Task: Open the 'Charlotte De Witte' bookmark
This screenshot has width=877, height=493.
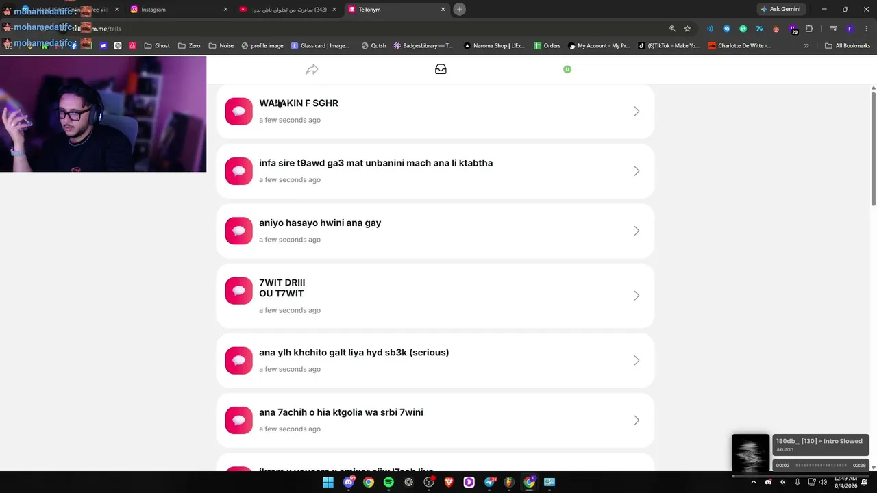Action: [x=740, y=46]
